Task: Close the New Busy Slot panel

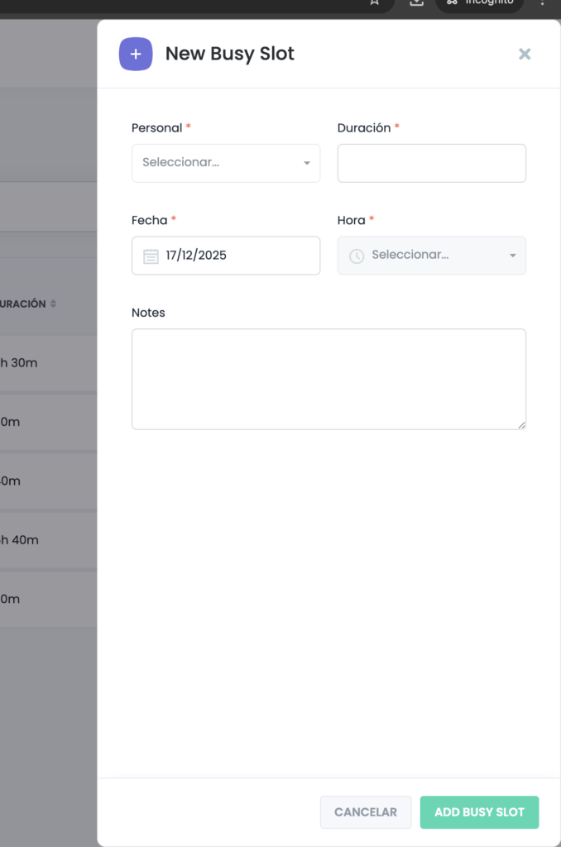Action: point(525,55)
